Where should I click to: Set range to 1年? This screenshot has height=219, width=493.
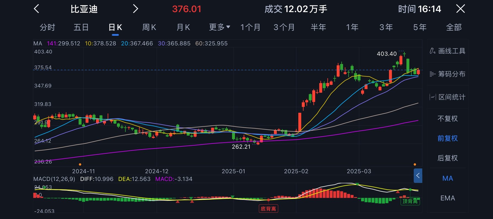pos(352,27)
